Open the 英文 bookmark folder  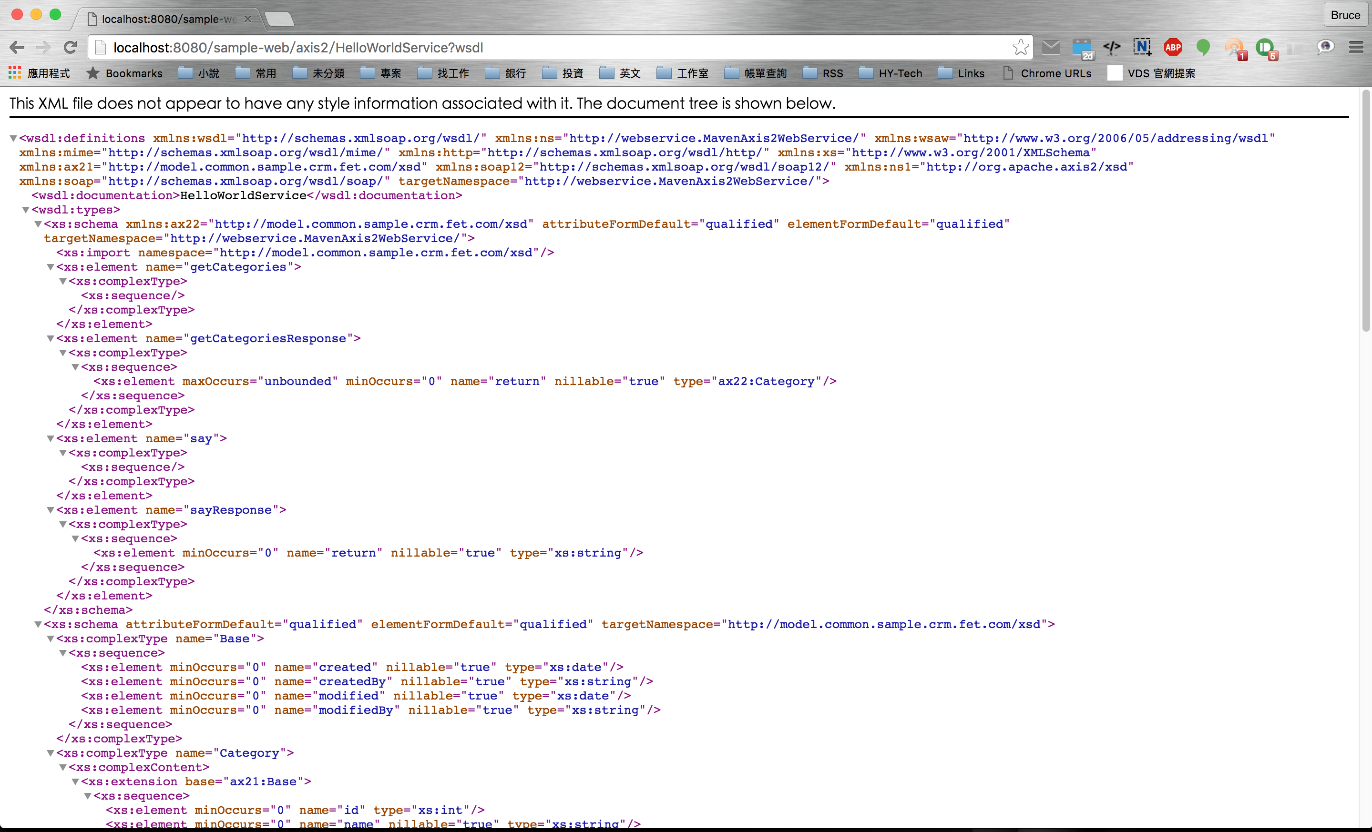pos(620,73)
